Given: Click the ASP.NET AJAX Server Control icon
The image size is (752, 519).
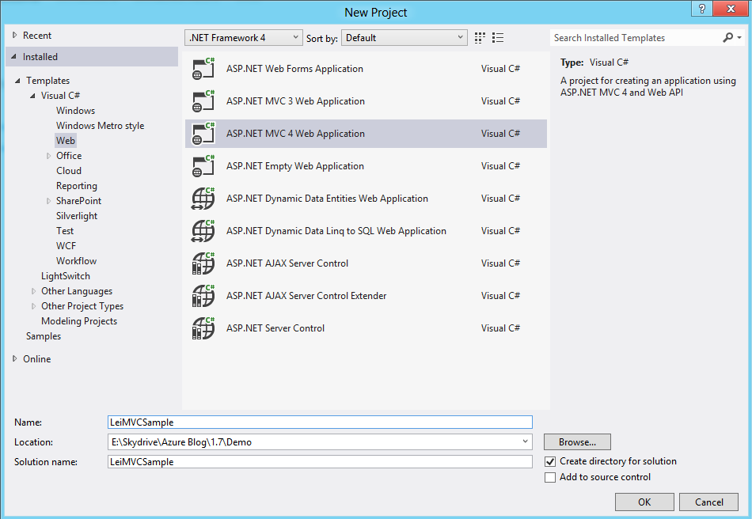Looking at the screenshot, I should 203,263.
